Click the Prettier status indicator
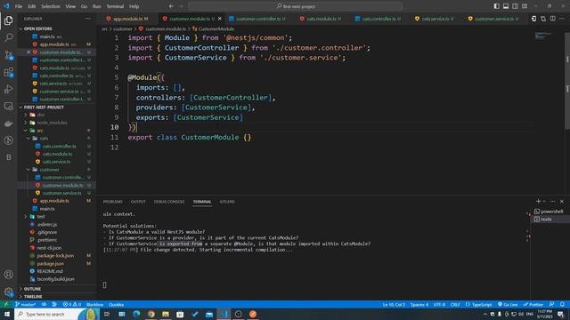570x320 pixels. coord(533,304)
